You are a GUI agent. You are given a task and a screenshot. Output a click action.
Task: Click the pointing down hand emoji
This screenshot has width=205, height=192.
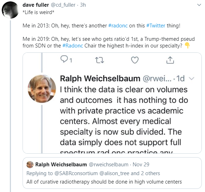point(187,46)
